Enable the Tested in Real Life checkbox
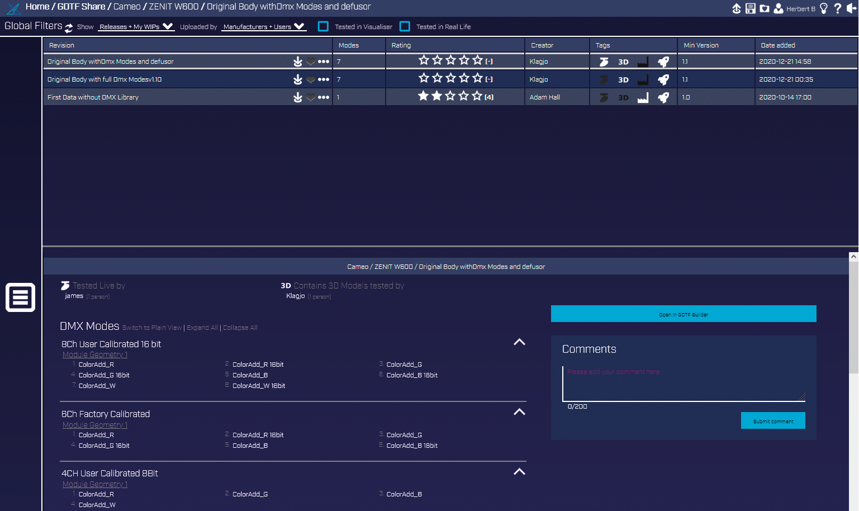This screenshot has height=511, width=859. pyautogui.click(x=405, y=26)
